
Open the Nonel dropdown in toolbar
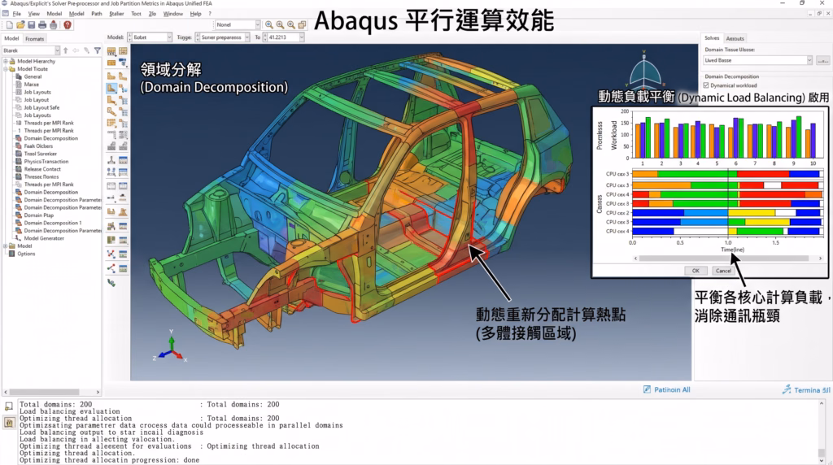238,24
